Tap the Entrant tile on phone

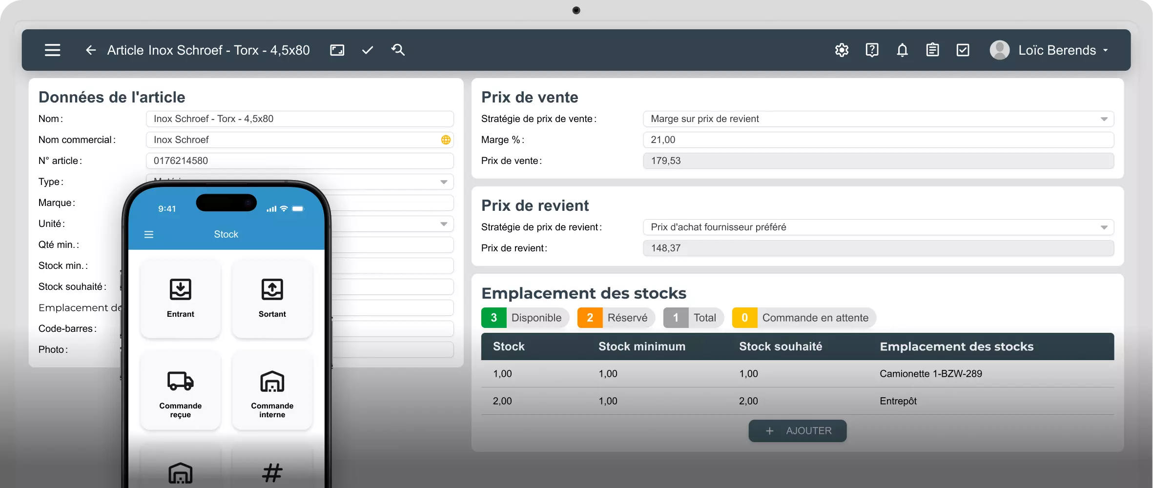coord(181,299)
